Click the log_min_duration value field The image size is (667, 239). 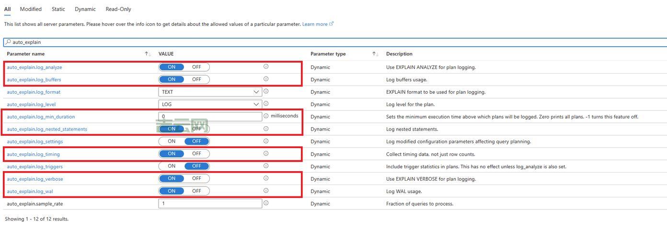pos(210,117)
